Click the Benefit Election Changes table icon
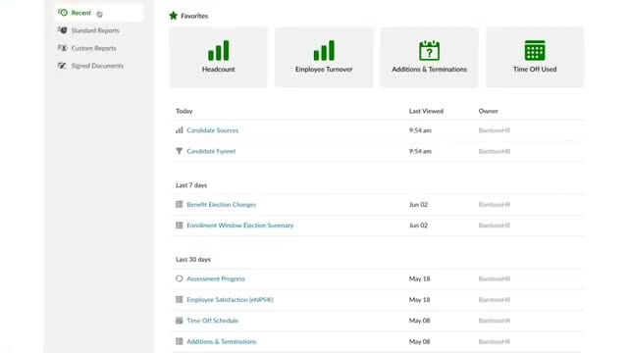Screen dimensions: 628x353 179,204
